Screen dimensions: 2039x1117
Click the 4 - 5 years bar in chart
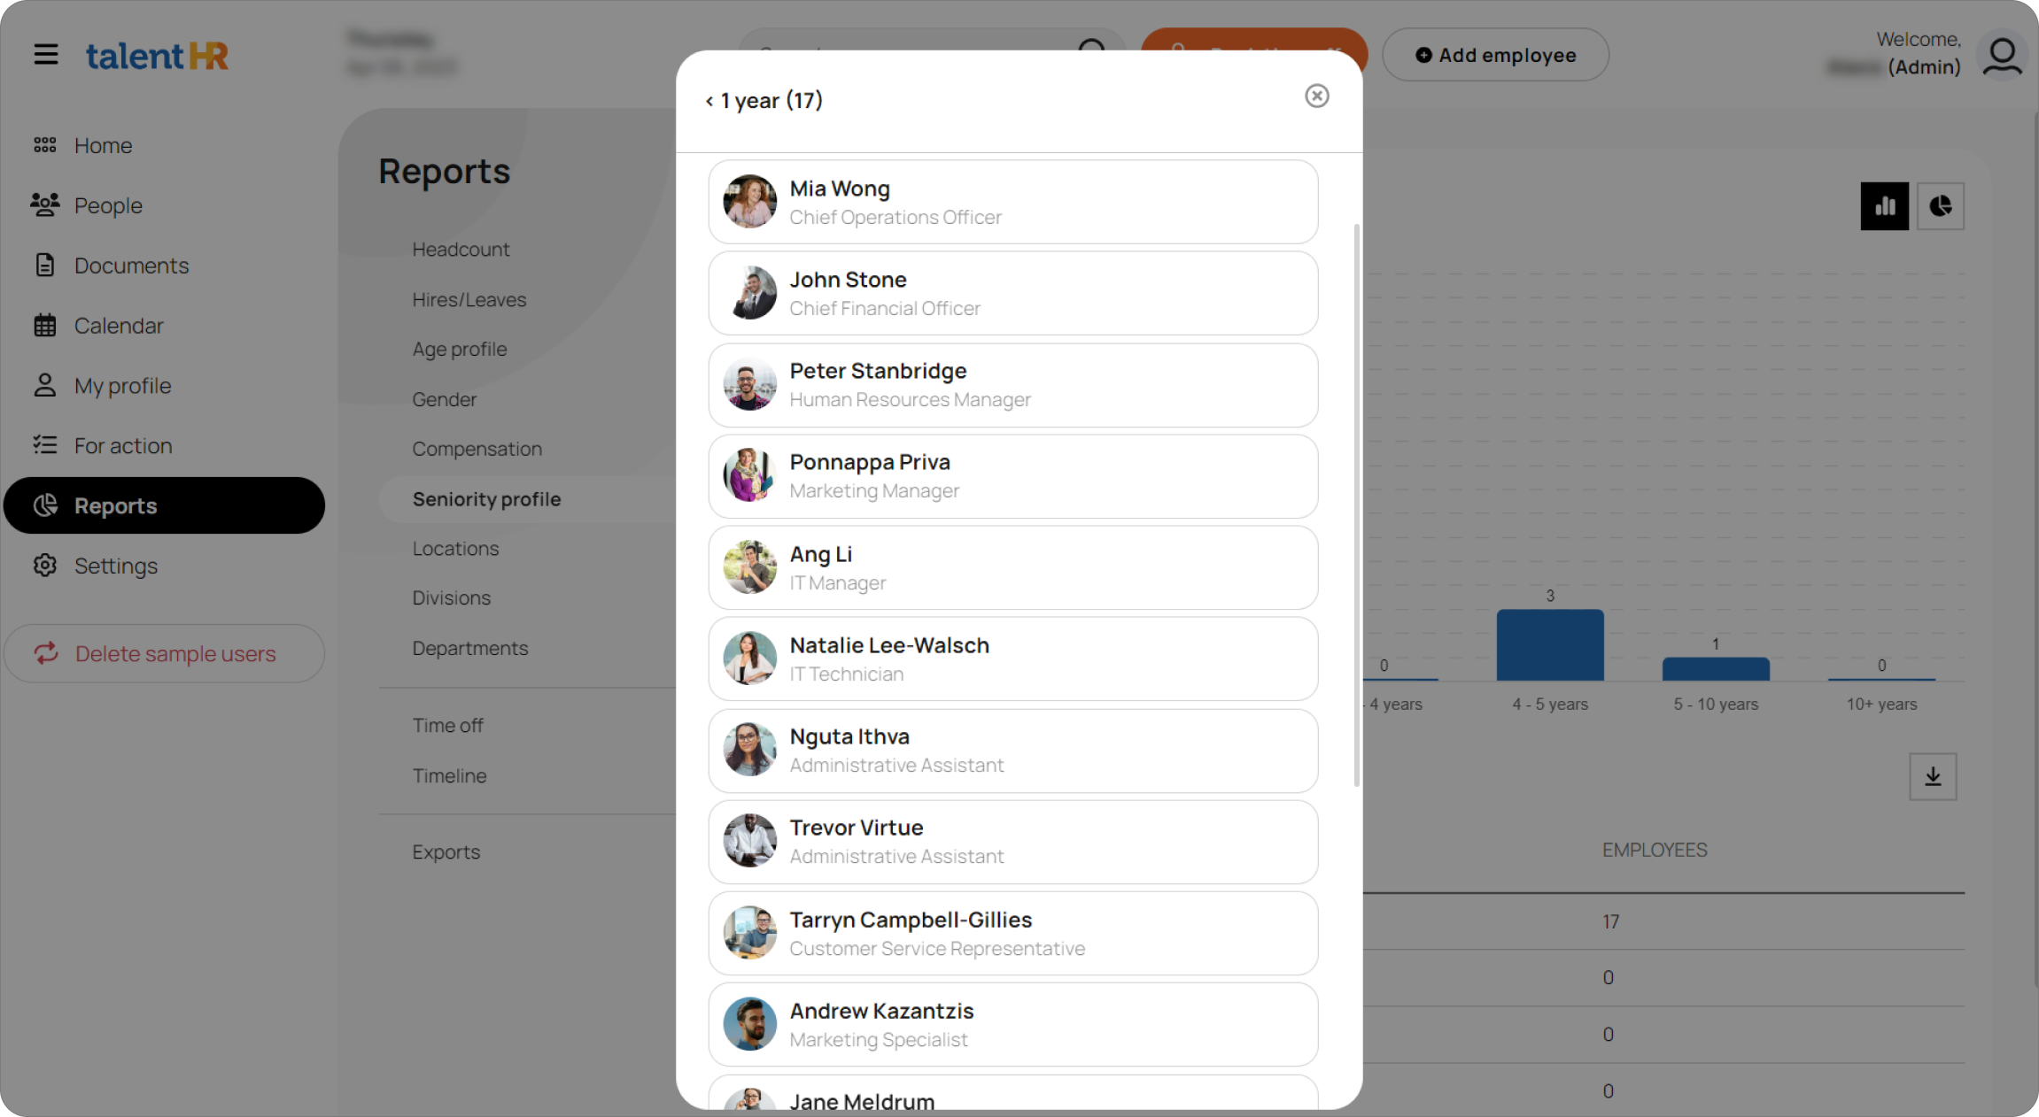(x=1550, y=644)
